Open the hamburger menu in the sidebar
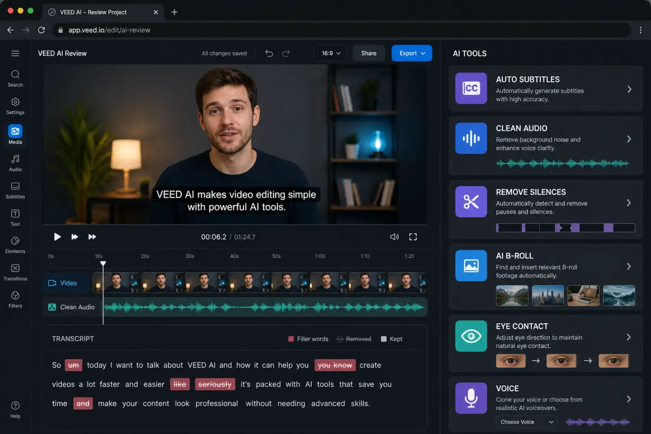Screen dimensions: 651x434 [x=15, y=53]
